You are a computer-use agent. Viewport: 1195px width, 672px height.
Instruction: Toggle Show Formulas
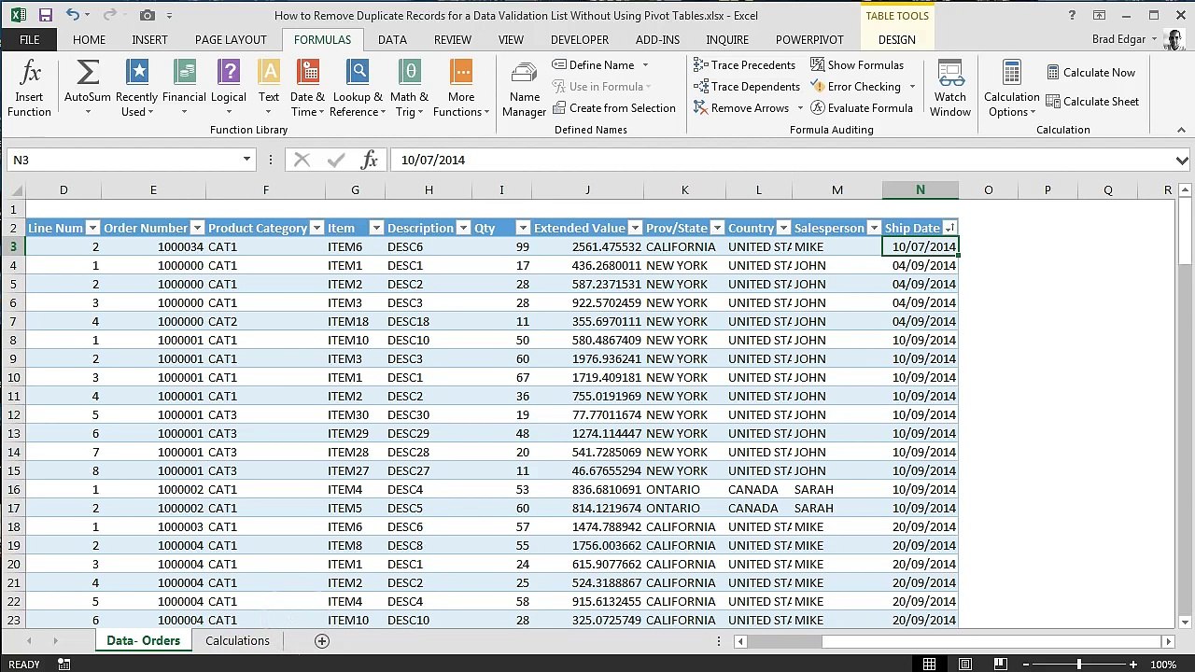[x=857, y=65]
